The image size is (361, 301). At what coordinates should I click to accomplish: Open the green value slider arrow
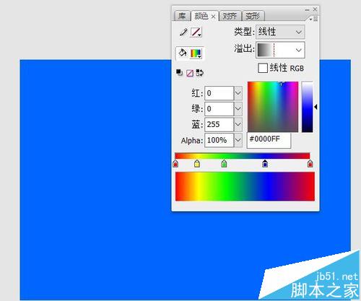coord(238,109)
